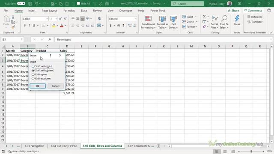
Task: Click the Translator icon
Action: click(x=255, y=22)
